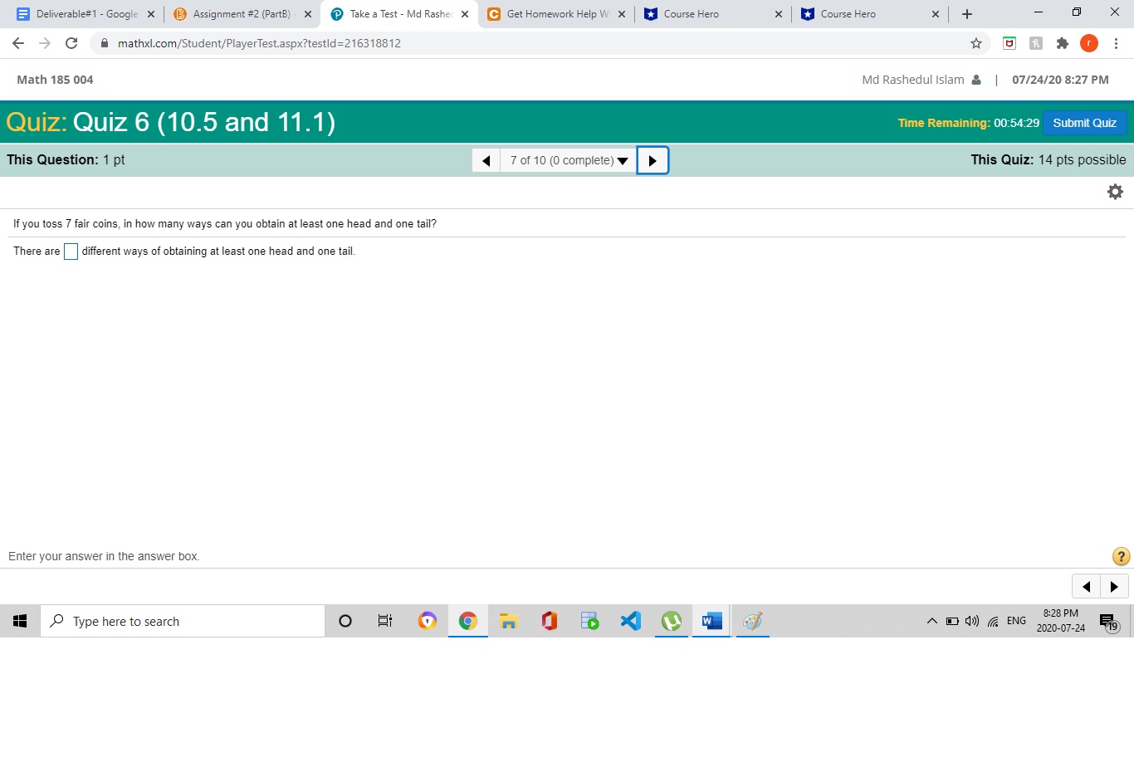The image size is (1134, 757).
Task: Open the quiz settings gear icon
Action: pos(1115,191)
